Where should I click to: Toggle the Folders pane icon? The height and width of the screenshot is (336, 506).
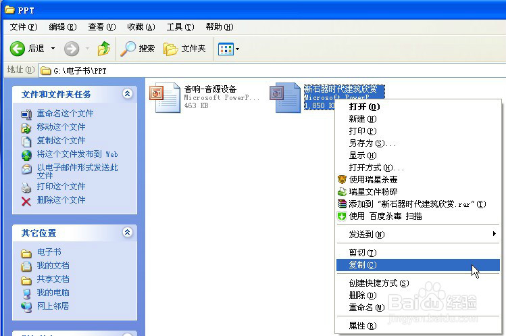[170, 49]
